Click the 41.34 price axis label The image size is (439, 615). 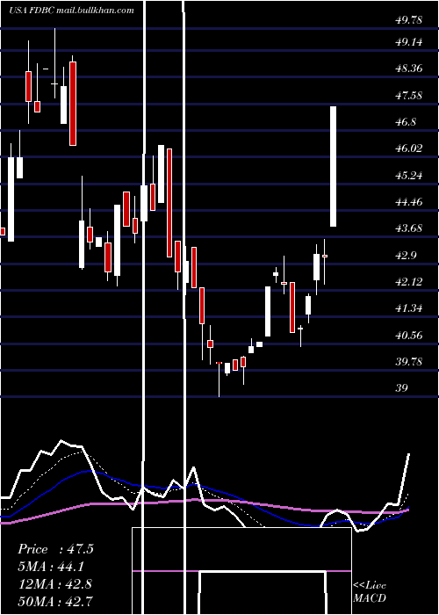[x=409, y=308]
